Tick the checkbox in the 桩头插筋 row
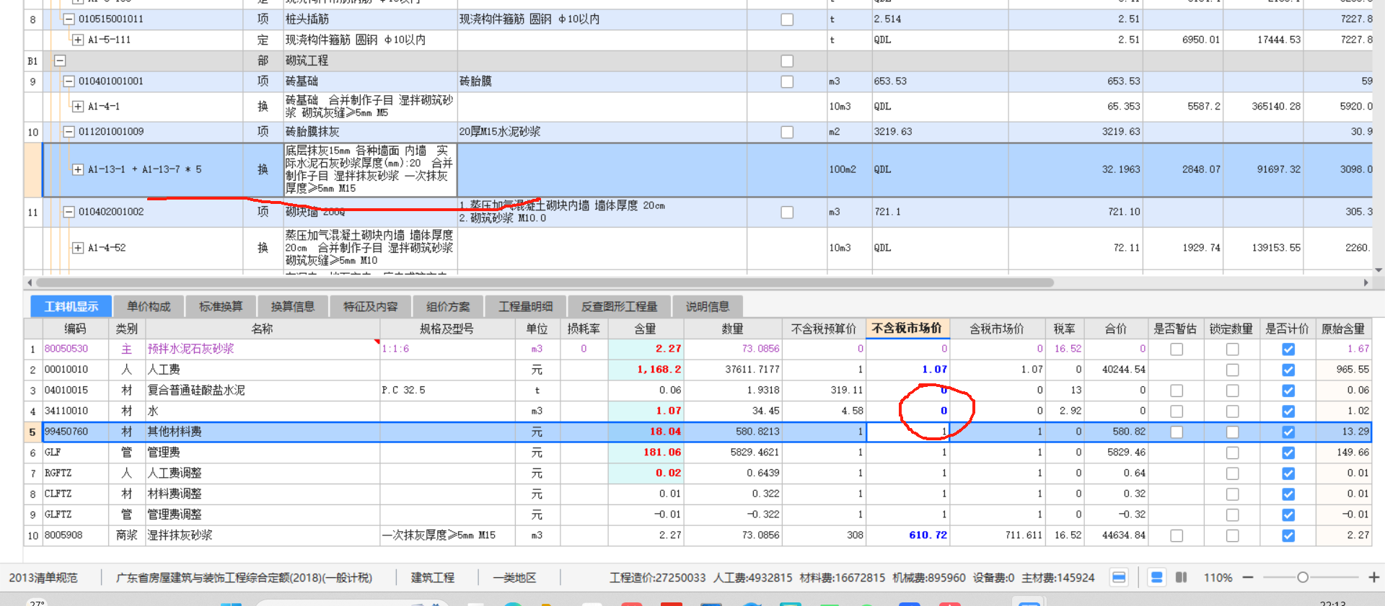The width and height of the screenshot is (1385, 606). pyautogui.click(x=787, y=19)
